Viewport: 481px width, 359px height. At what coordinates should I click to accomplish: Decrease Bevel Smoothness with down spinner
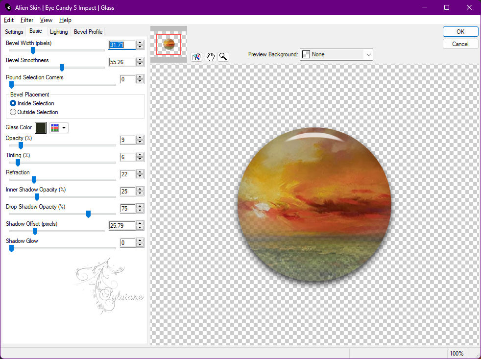pyautogui.click(x=140, y=65)
